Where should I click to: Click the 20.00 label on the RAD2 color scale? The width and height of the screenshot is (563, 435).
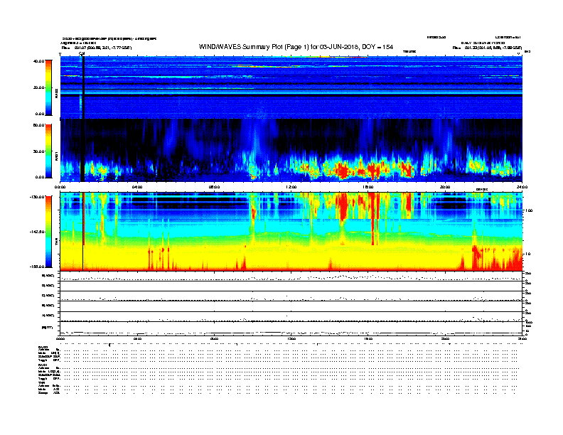(38, 87)
